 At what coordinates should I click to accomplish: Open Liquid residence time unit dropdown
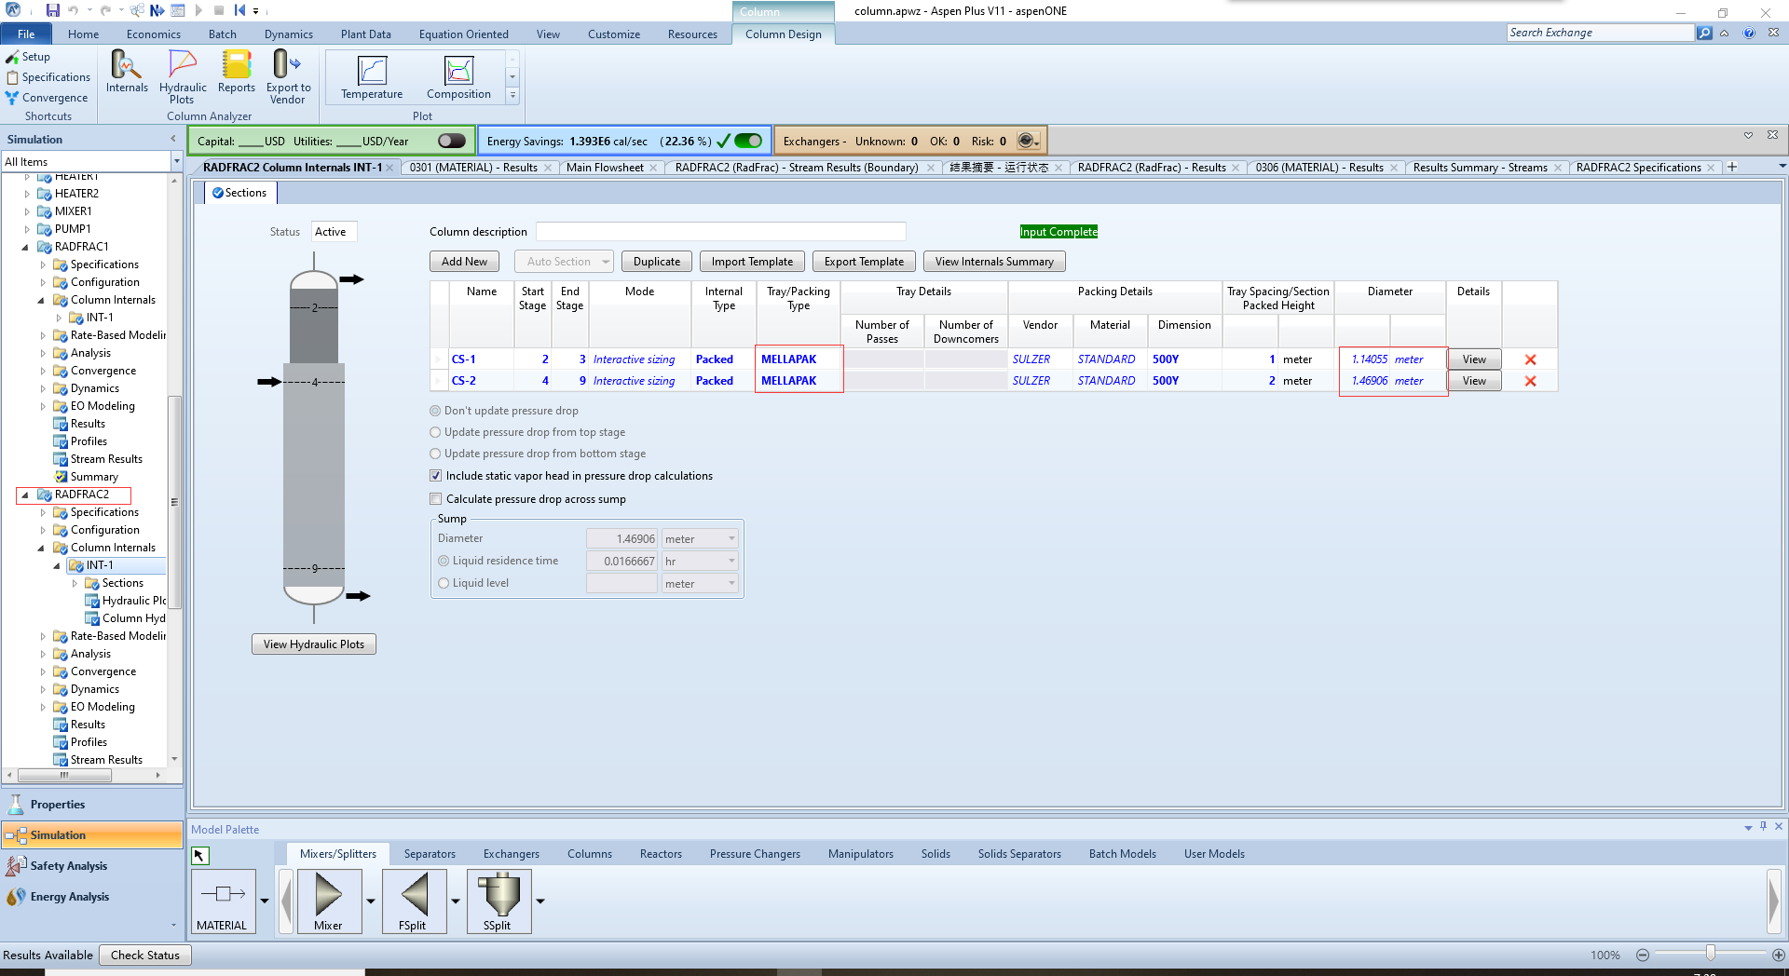click(731, 561)
